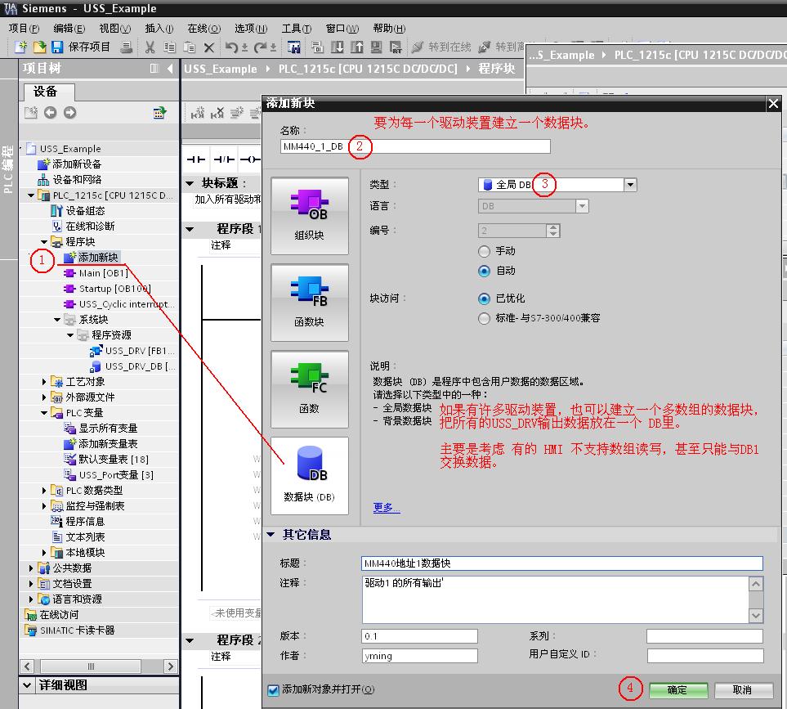The image size is (787, 709).
Task: Insert normally closed contact in the editor toolbar
Action: (x=224, y=159)
